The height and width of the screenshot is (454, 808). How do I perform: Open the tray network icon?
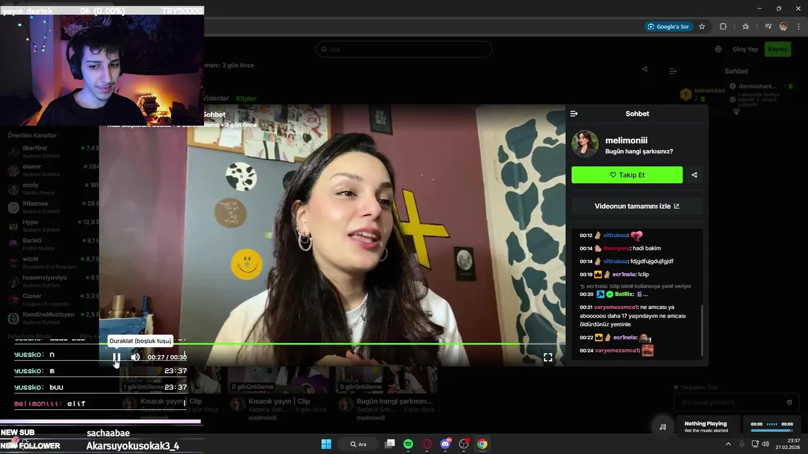[x=754, y=444]
